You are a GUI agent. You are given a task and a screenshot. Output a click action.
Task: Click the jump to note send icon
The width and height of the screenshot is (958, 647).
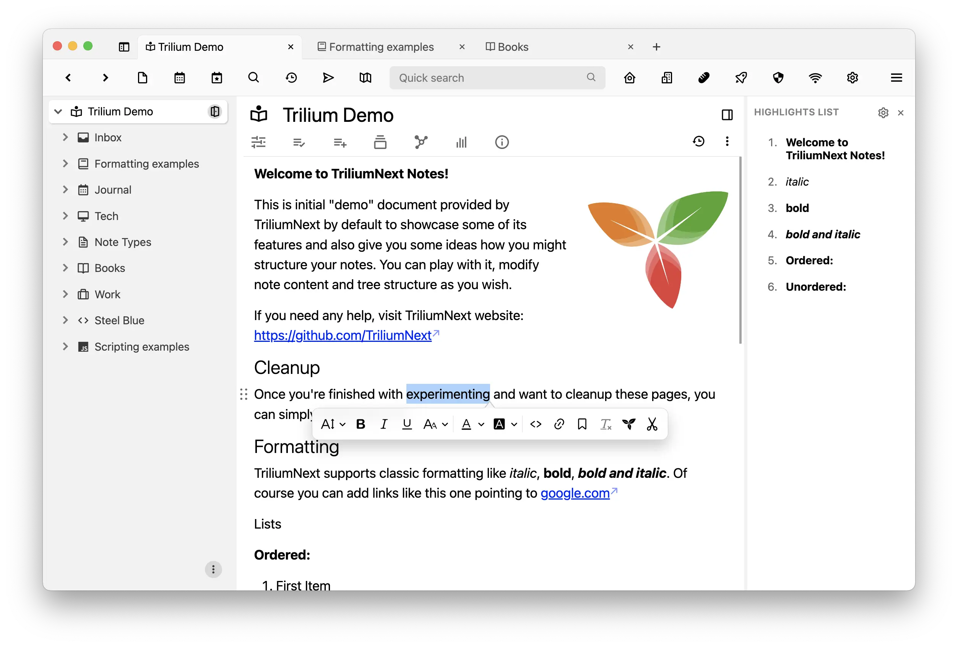click(328, 78)
